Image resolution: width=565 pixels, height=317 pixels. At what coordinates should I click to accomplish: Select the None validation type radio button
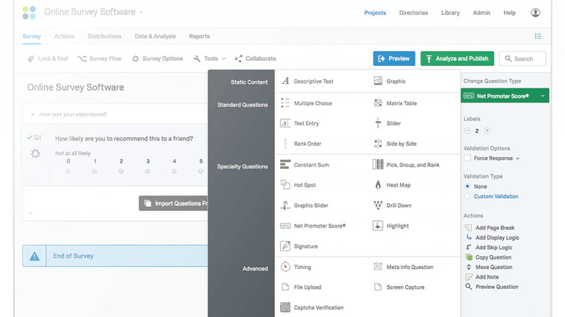tap(468, 187)
